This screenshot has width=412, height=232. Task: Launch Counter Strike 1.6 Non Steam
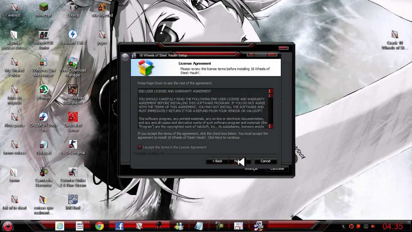coord(73,178)
